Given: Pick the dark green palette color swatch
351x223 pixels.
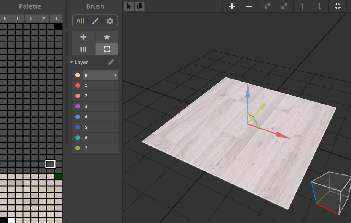Looking at the screenshot, I should pos(58,176).
